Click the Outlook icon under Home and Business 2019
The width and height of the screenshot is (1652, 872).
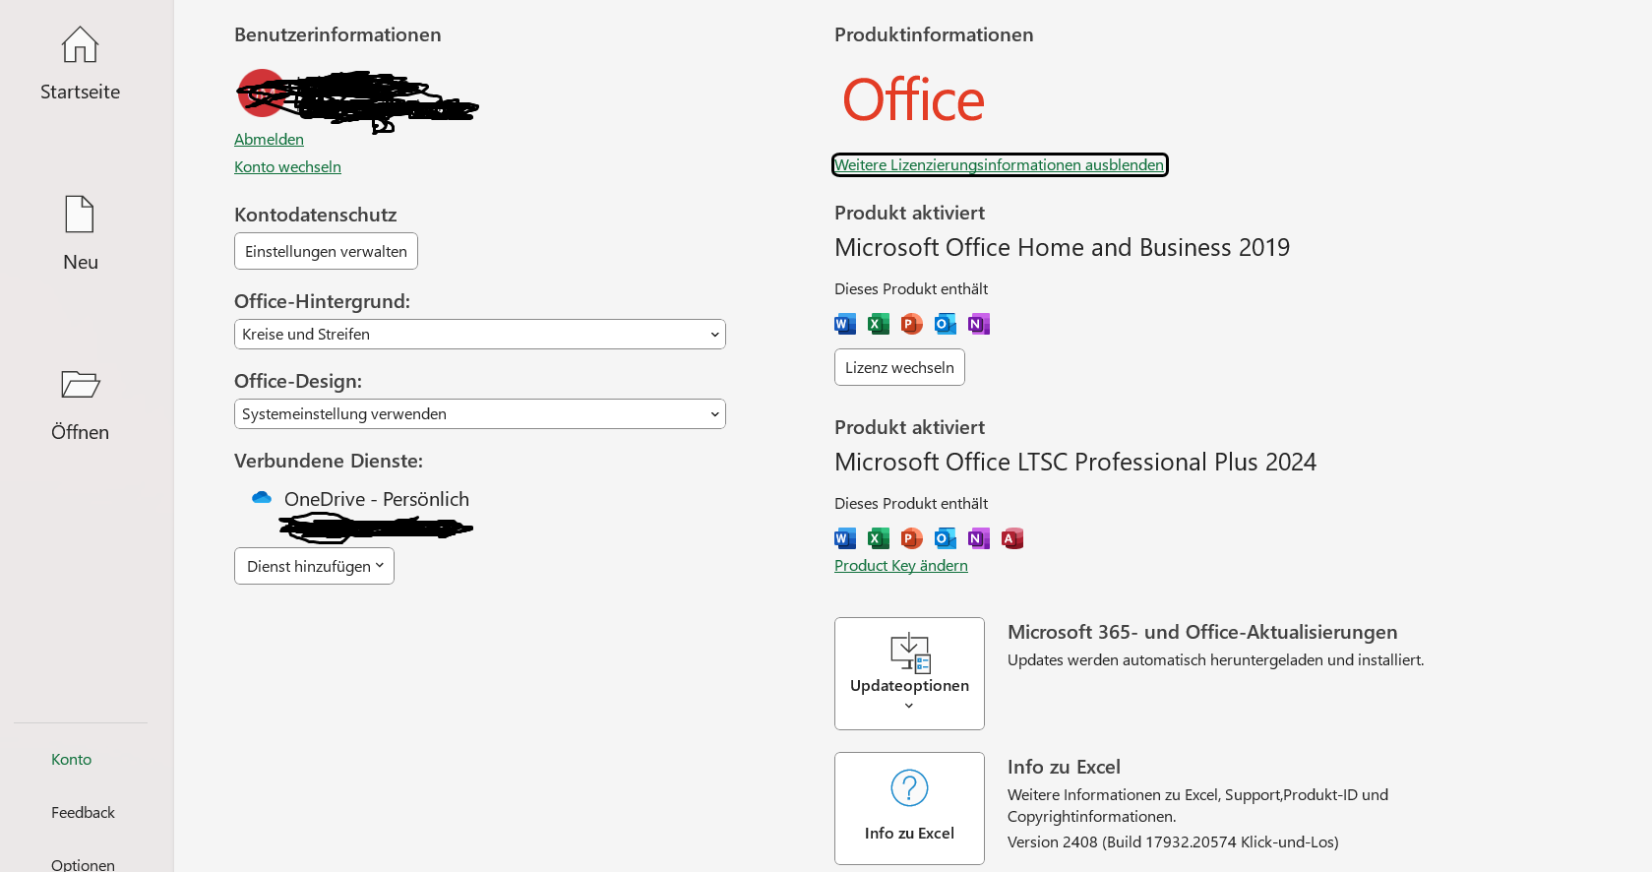[946, 324]
